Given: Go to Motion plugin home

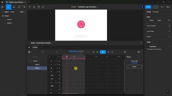Looking at the screenshot, I should (29, 47).
